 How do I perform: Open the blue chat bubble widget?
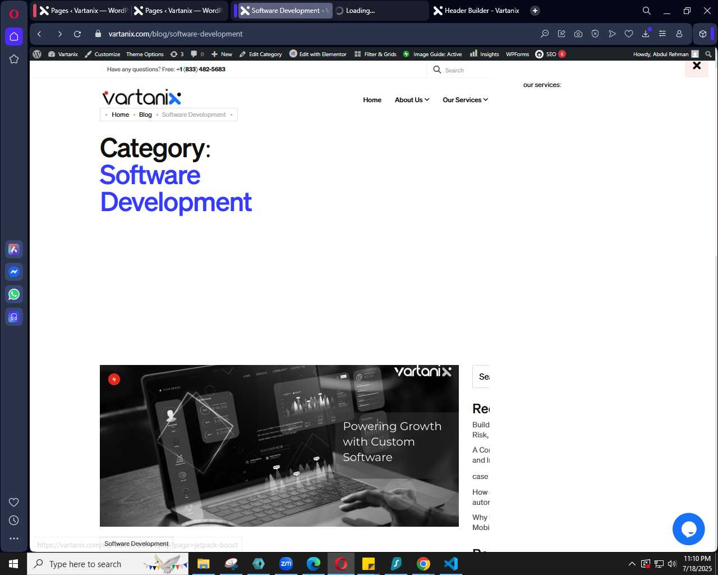(688, 529)
